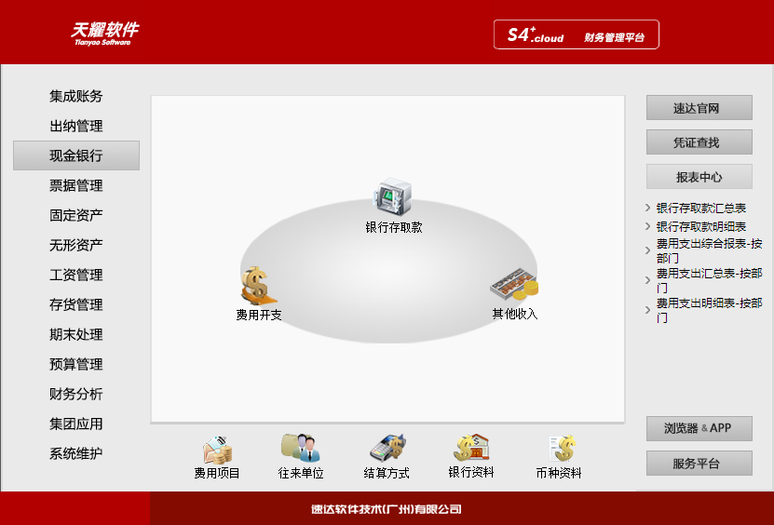
Task: Click the 速达官网 button
Action: coord(699,108)
